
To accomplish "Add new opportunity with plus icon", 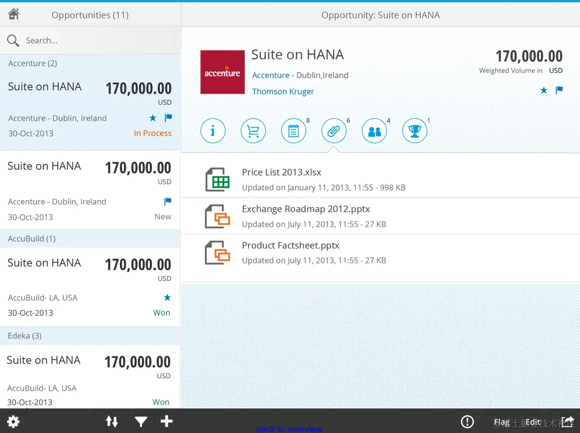I will coord(167,421).
